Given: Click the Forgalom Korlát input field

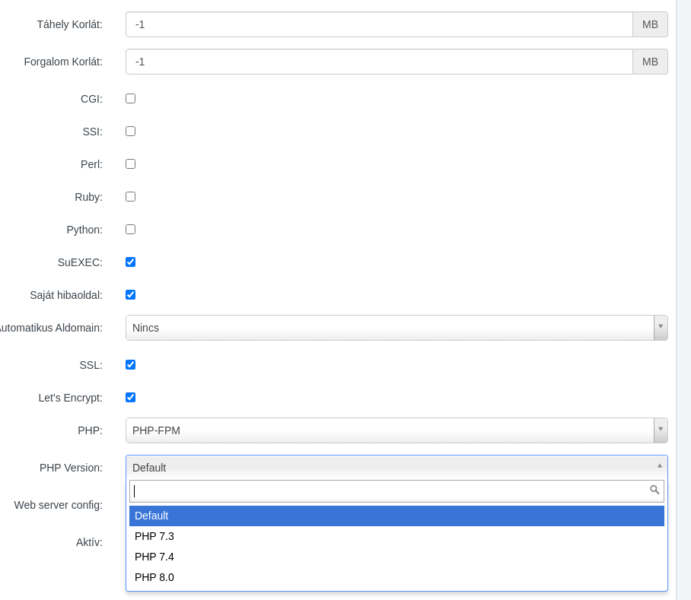Looking at the screenshot, I should (x=379, y=62).
